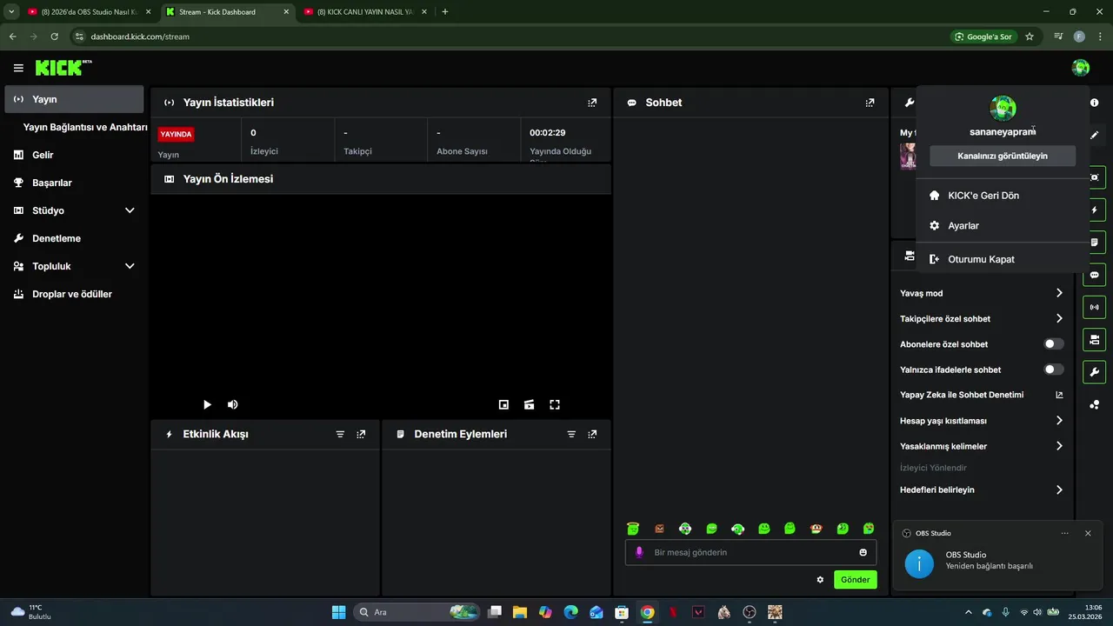Image resolution: width=1113 pixels, height=626 pixels.
Task: Click Kanalınızı görüntüleyin button
Action: (1003, 156)
